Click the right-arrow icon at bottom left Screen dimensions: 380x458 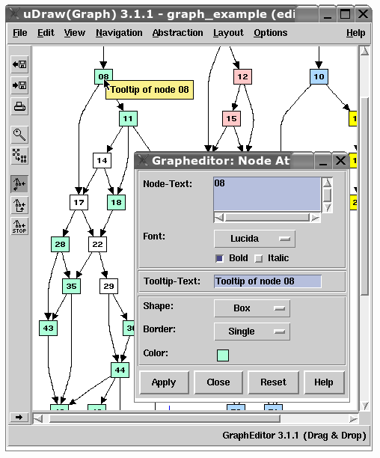click(19, 417)
